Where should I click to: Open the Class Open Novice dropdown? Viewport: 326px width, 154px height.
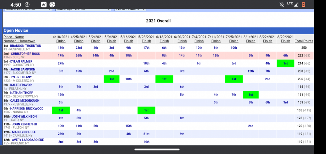click(83, 9)
